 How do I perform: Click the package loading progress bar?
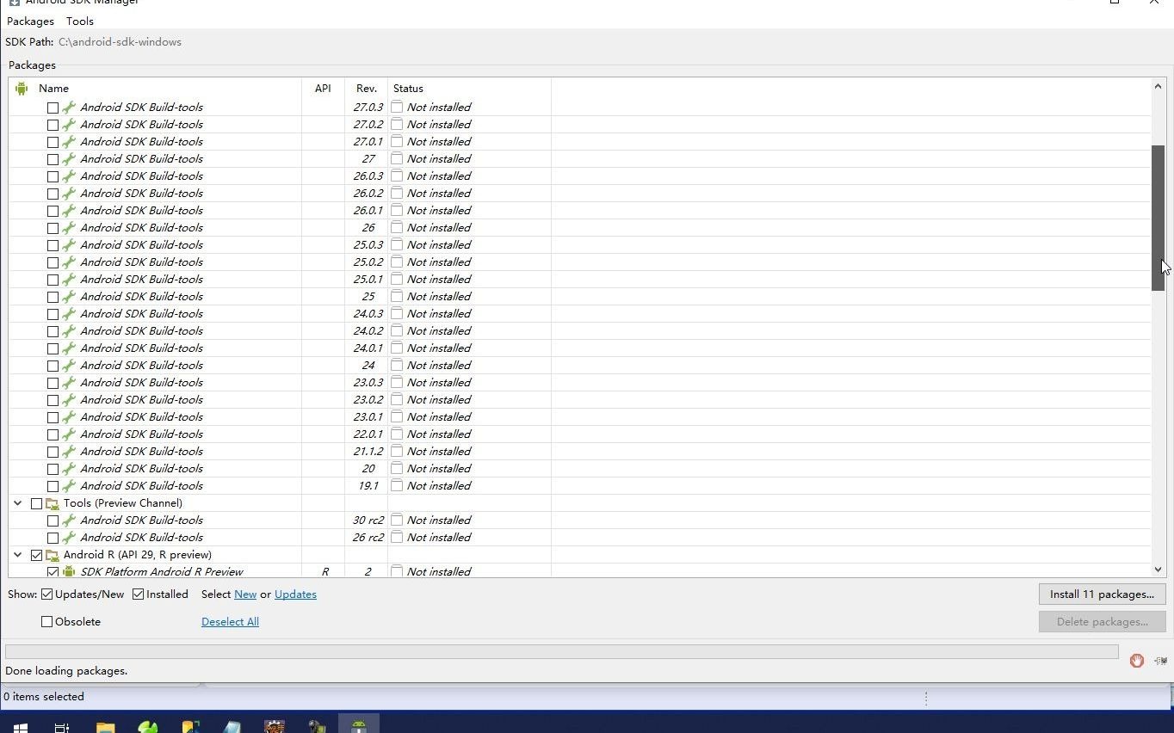561,652
